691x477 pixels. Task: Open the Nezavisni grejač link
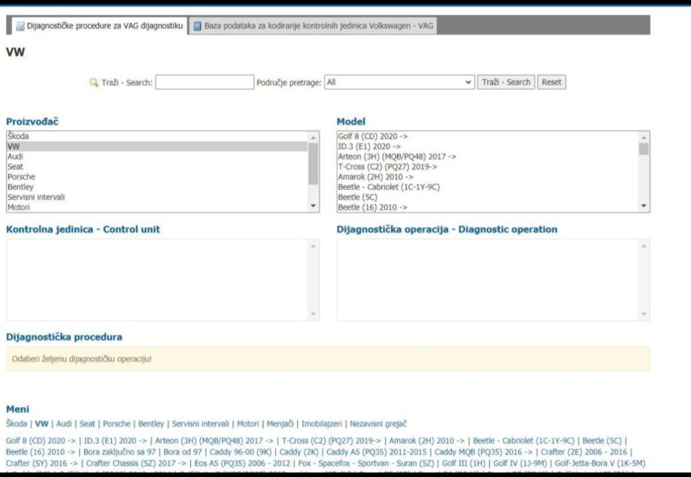(377, 424)
